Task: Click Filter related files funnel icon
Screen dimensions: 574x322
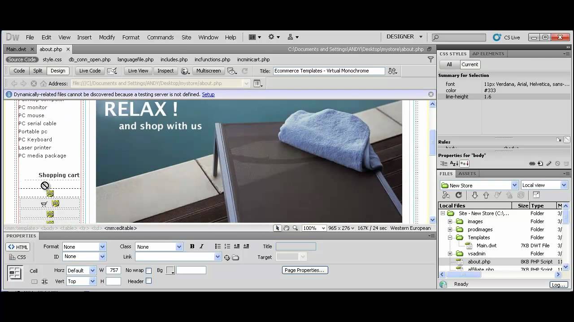Action: pyautogui.click(x=430, y=59)
